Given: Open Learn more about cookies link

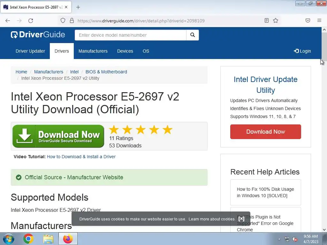Looking at the screenshot, I should (212, 219).
